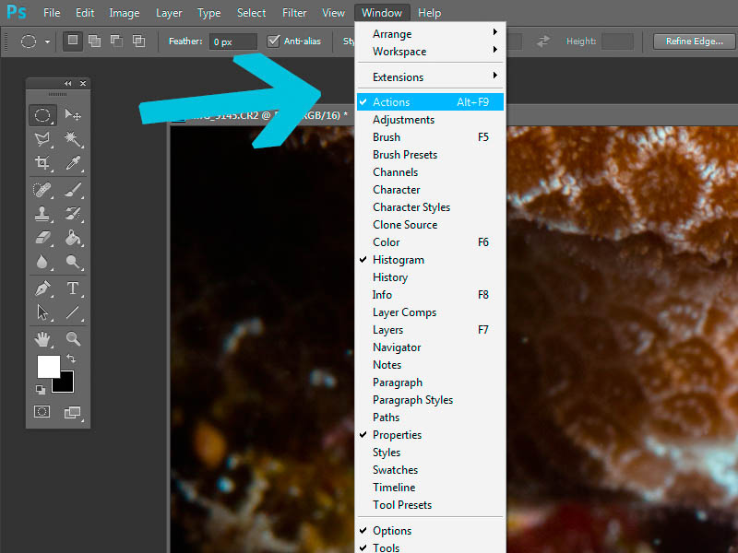Select the Eyedropper tool
This screenshot has height=553, width=738.
click(x=74, y=163)
